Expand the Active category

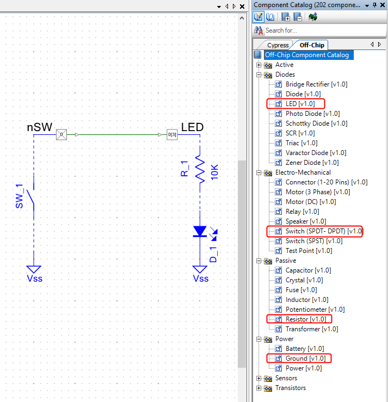[x=259, y=65]
